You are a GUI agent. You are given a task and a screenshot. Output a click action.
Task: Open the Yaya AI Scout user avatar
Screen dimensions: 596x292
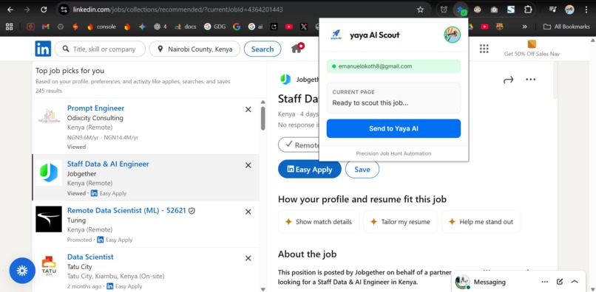tap(452, 35)
